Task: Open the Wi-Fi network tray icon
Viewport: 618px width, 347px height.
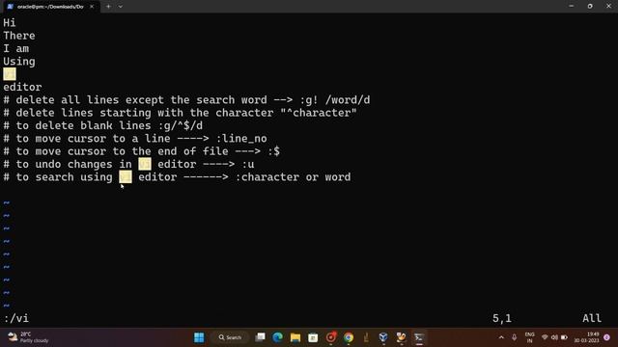Action: click(545, 337)
